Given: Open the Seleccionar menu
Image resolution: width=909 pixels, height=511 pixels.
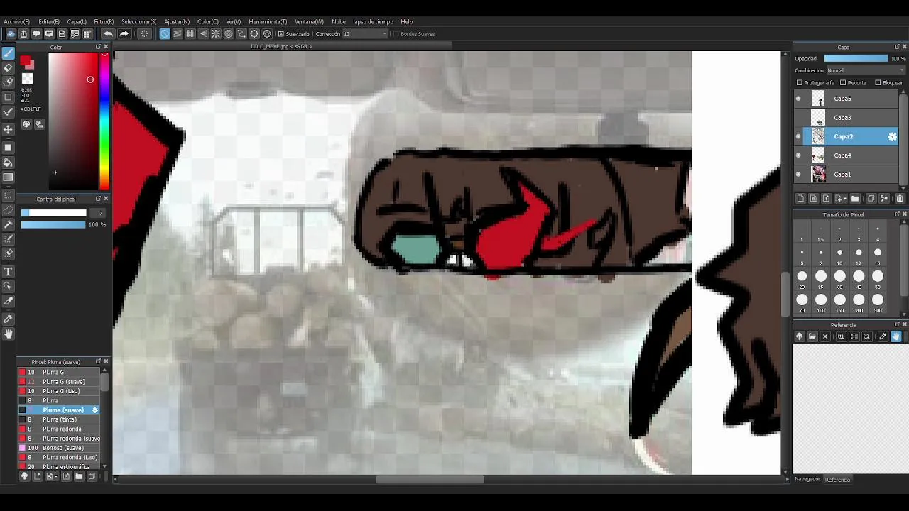Looking at the screenshot, I should (x=138, y=22).
